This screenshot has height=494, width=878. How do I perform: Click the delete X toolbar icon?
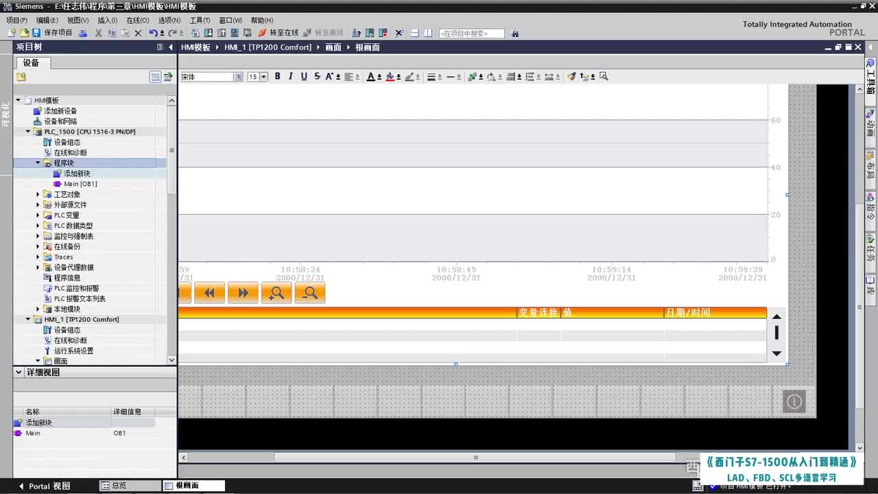click(x=138, y=32)
